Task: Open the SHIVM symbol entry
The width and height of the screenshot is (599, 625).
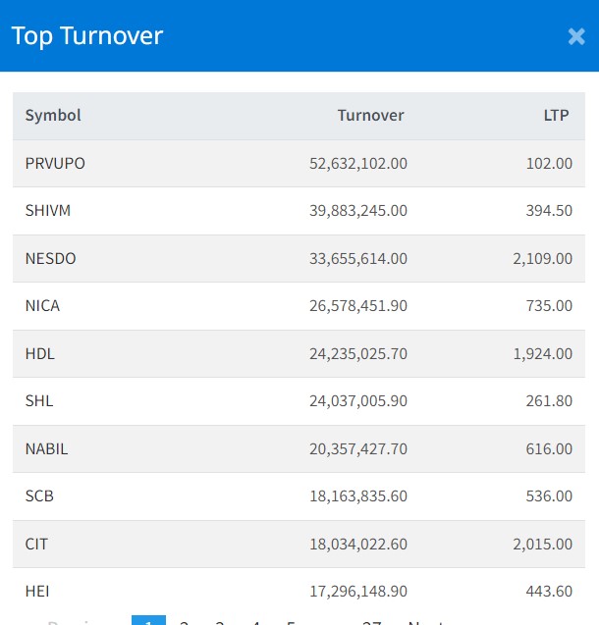Action: click(x=48, y=210)
